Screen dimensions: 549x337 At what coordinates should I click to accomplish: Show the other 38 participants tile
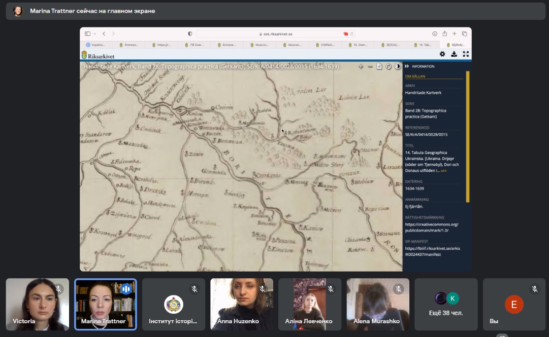pyautogui.click(x=446, y=304)
